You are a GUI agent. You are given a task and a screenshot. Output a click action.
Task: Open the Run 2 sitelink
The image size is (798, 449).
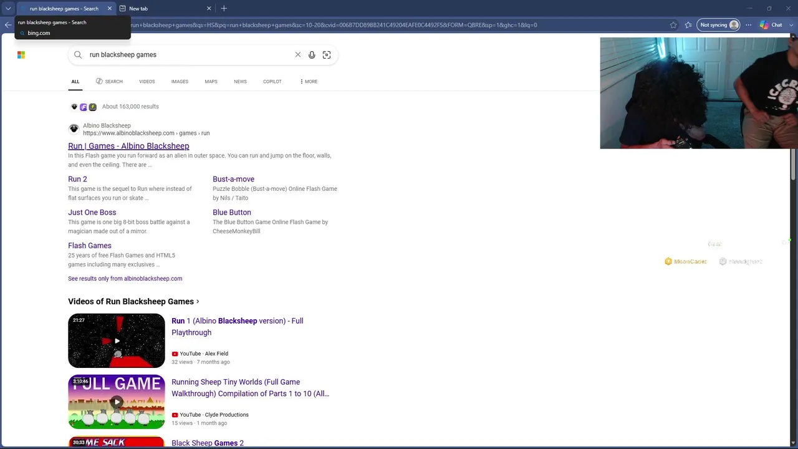pos(77,179)
